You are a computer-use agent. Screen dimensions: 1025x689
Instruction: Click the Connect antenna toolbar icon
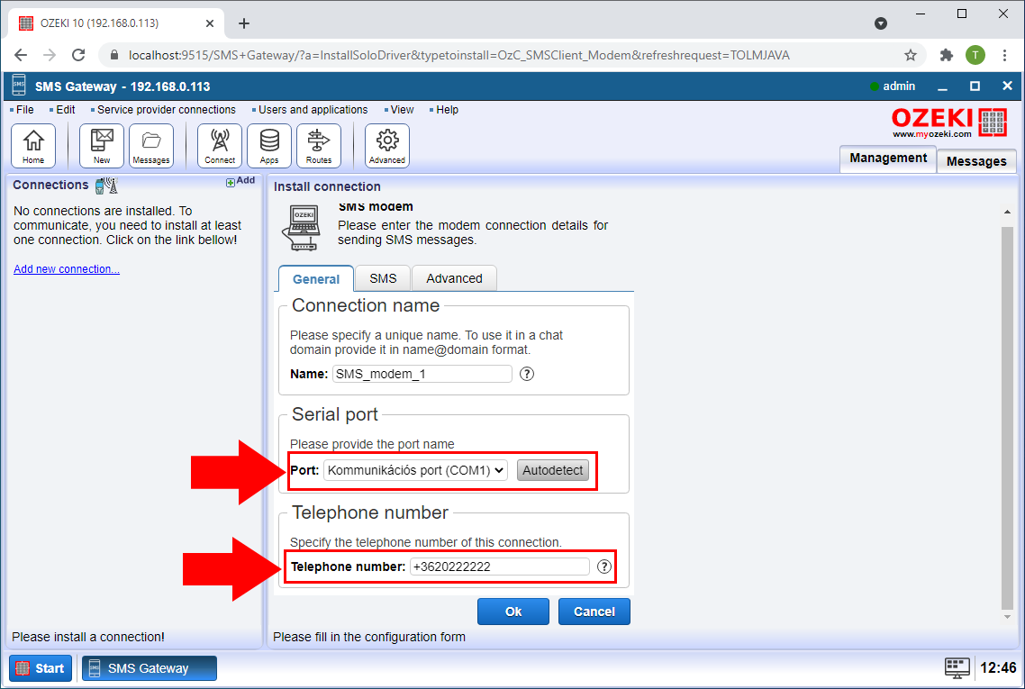pos(220,146)
